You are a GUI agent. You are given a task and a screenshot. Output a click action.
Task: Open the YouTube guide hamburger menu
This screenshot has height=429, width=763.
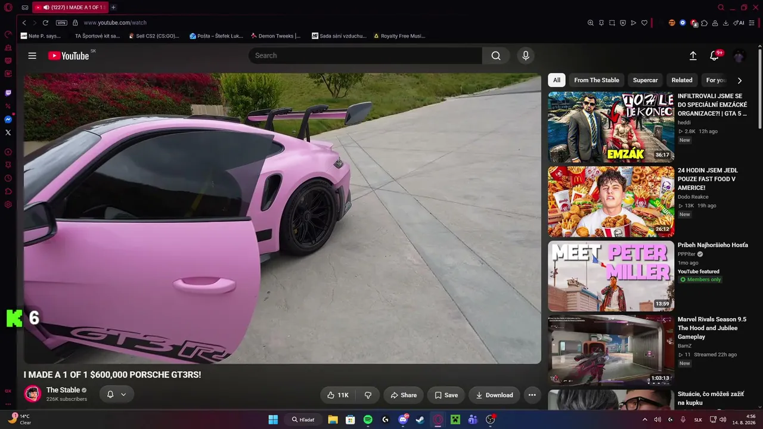(x=32, y=55)
